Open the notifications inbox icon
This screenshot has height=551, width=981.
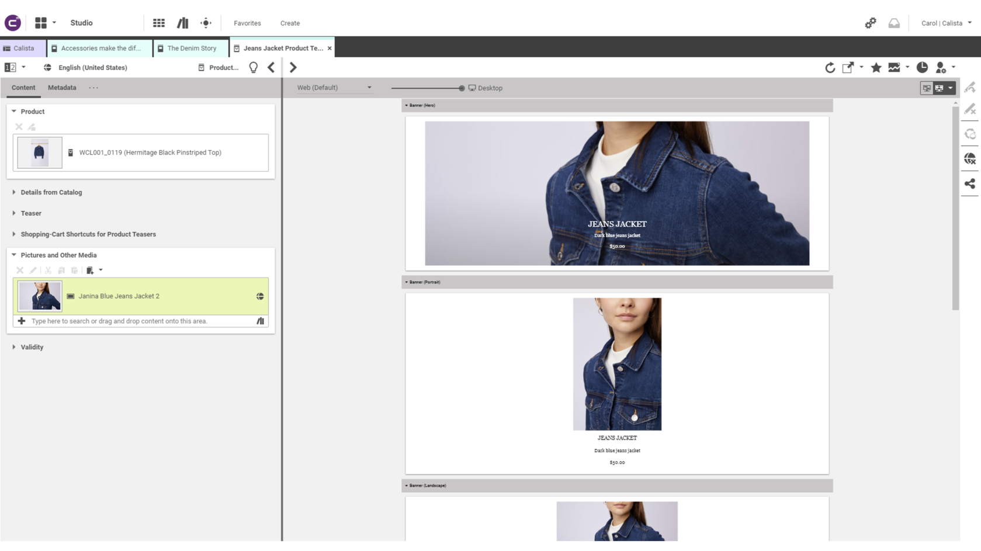tap(894, 23)
